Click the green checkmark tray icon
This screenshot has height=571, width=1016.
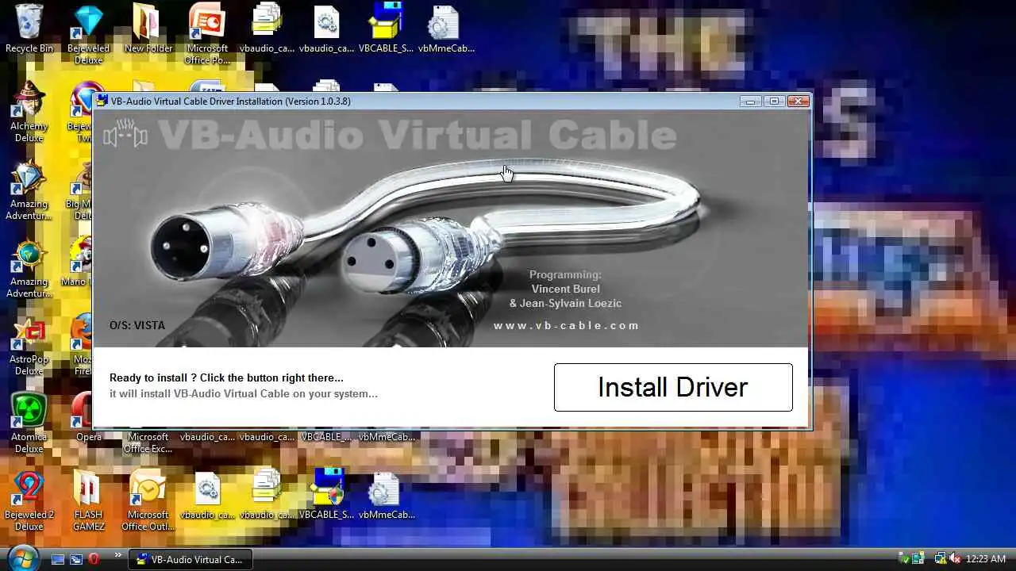(x=903, y=559)
